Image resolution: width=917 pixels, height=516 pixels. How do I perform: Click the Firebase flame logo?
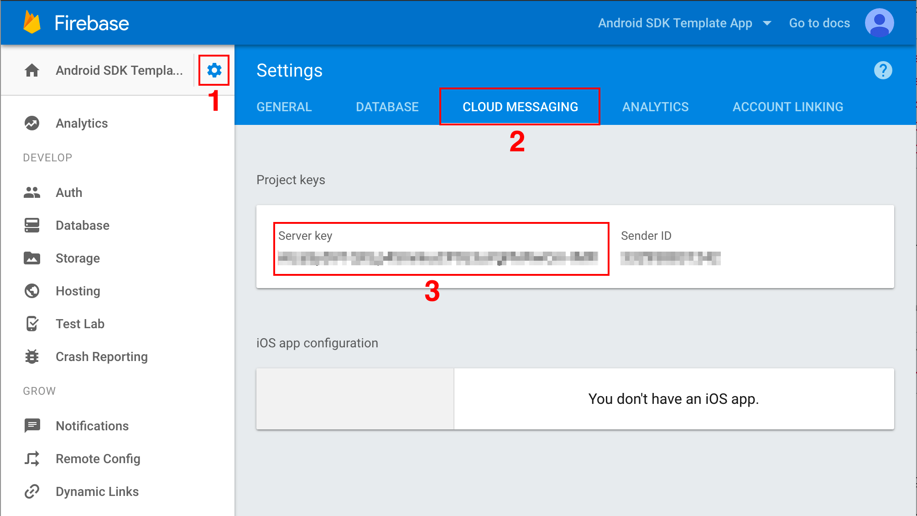(x=31, y=22)
